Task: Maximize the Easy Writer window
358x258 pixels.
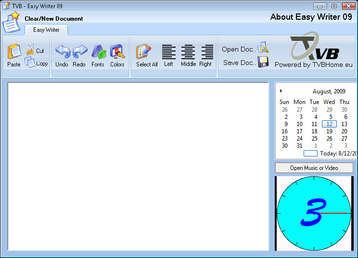Action: coord(334,6)
